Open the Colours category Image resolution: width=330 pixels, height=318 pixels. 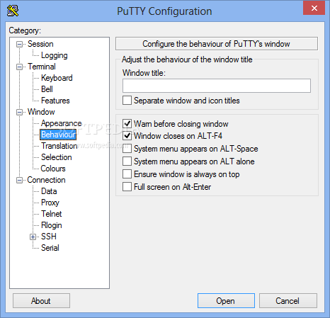pos(53,169)
